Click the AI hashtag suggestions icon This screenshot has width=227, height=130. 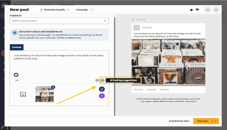[103, 80]
